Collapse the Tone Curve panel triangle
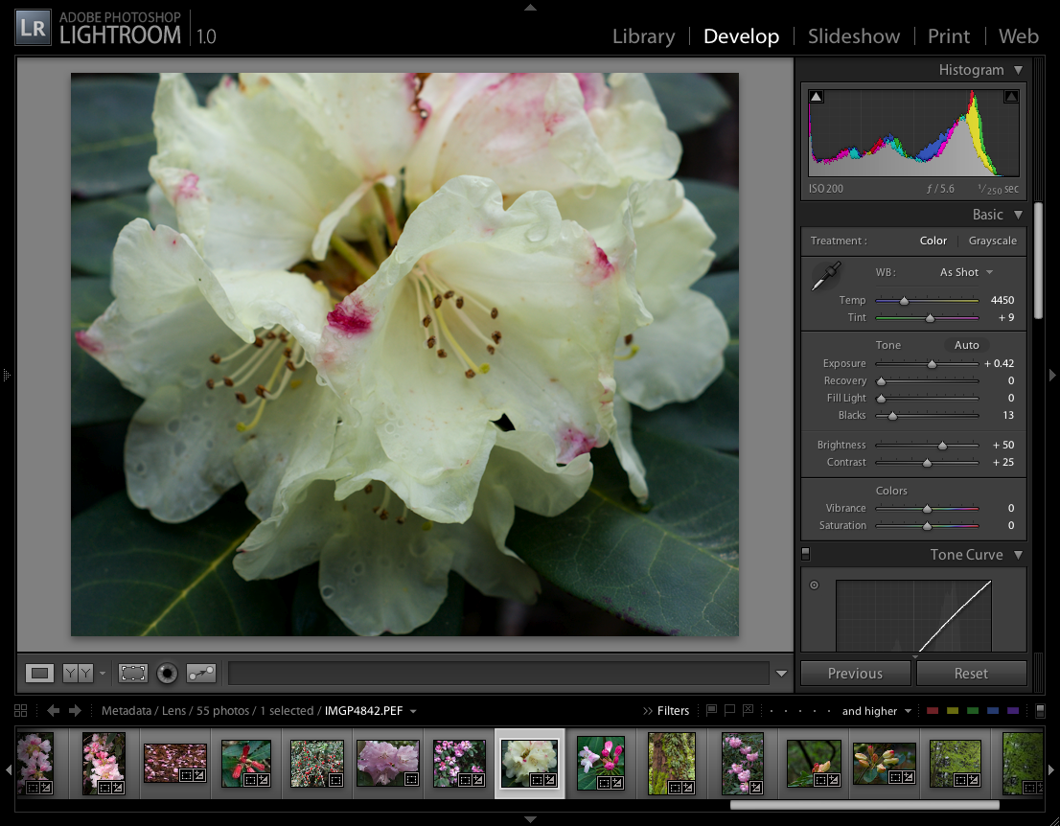Viewport: 1060px width, 826px height. click(x=1018, y=554)
